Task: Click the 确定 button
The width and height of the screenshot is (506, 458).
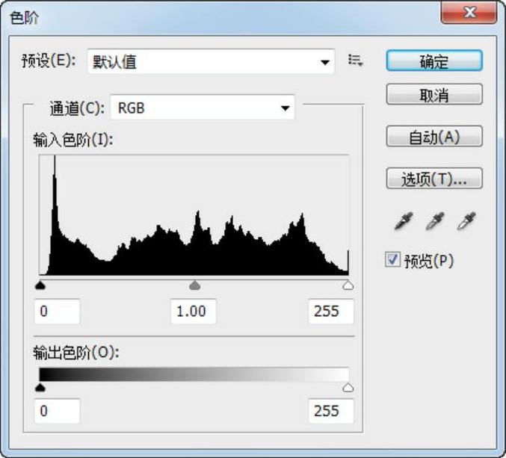Action: [x=434, y=62]
